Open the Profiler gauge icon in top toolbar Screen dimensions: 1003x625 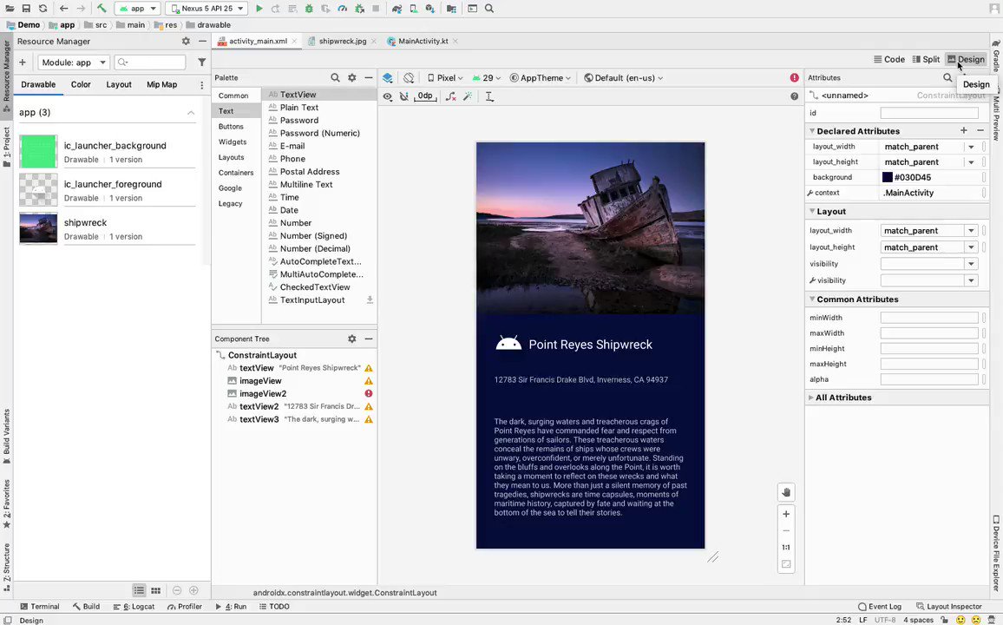tap(342, 9)
